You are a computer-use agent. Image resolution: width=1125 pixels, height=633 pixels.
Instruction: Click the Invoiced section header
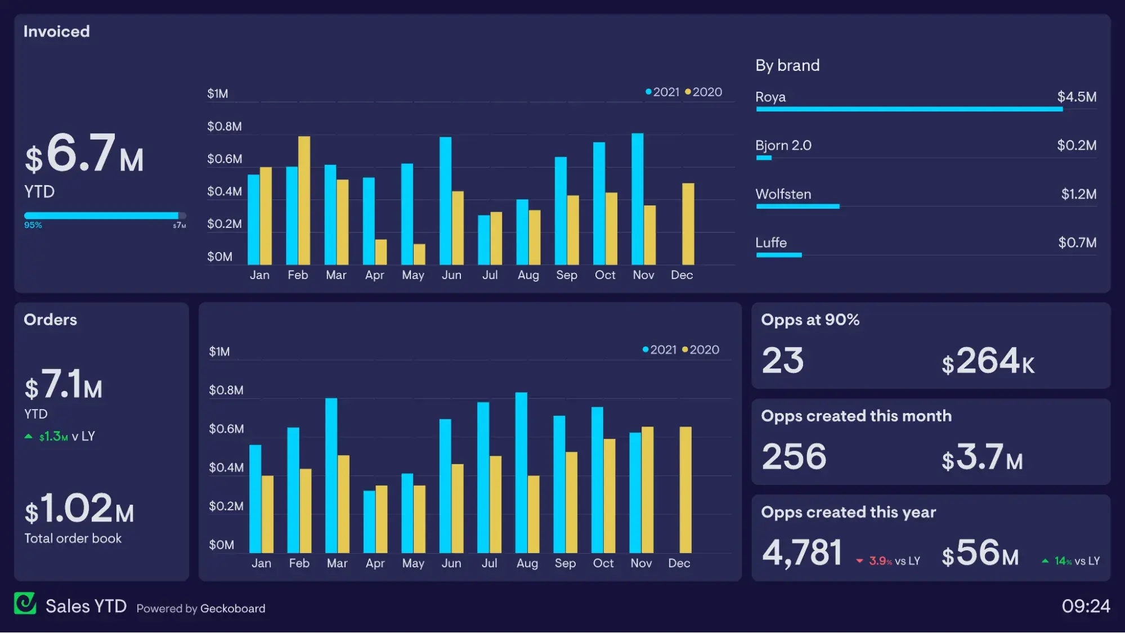click(56, 31)
